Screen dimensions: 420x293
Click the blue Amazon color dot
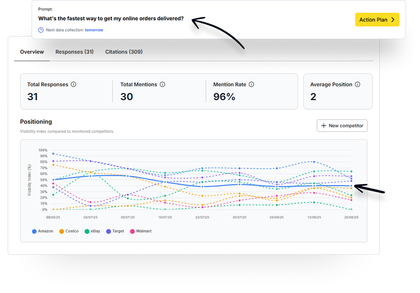tap(34, 231)
